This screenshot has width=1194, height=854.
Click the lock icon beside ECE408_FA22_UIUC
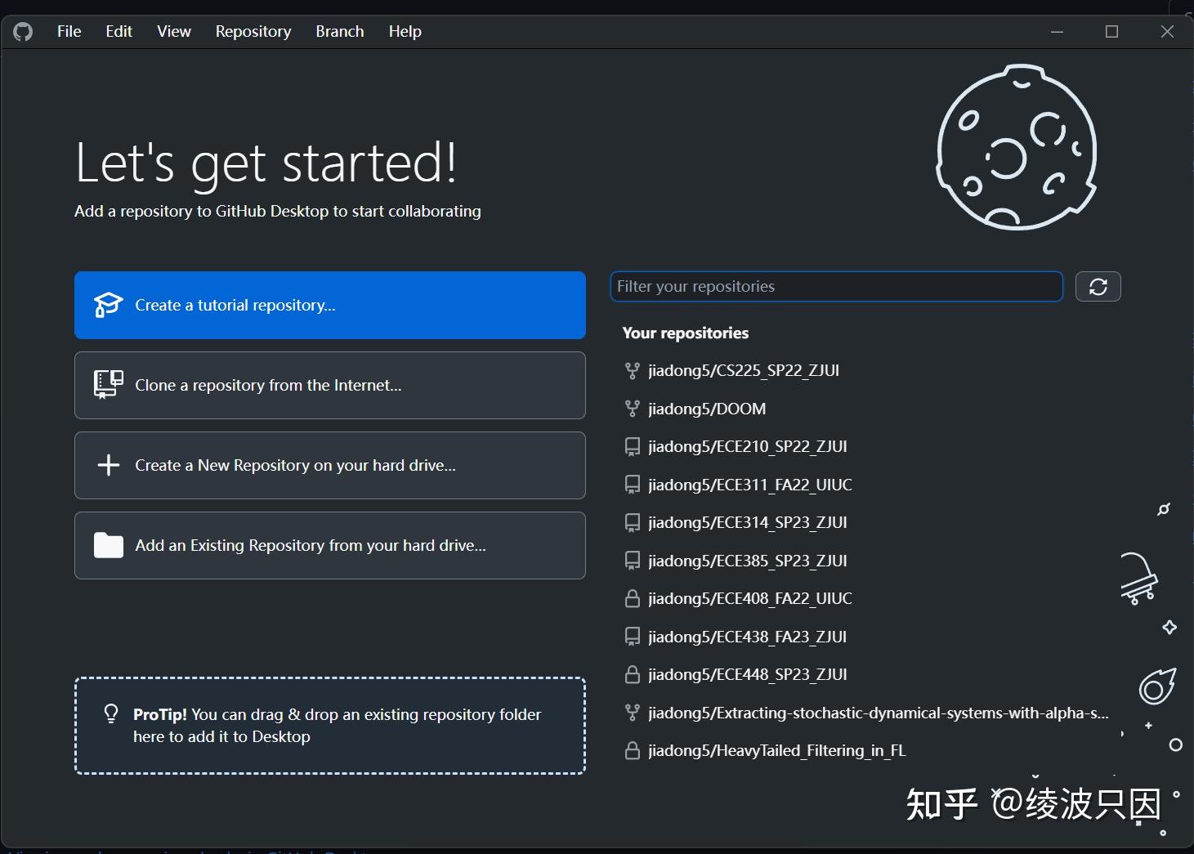tap(632, 598)
